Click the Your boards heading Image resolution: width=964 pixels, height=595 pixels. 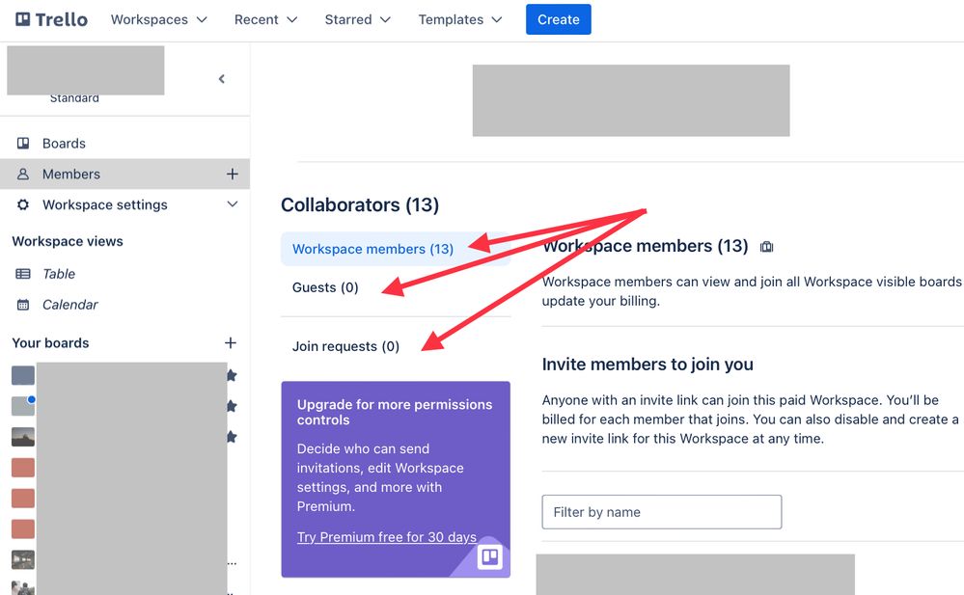[x=50, y=343]
